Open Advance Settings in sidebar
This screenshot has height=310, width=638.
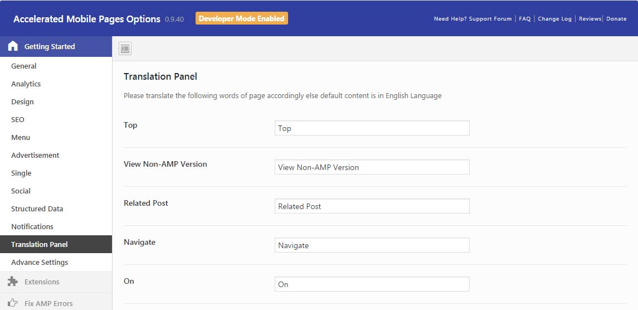tap(40, 262)
